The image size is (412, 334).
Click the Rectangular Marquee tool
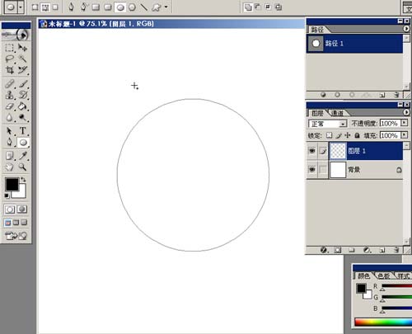(10, 48)
